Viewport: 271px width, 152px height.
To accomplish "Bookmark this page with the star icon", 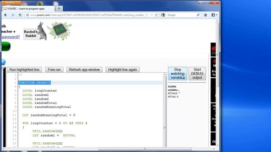I will [x=147, y=15].
